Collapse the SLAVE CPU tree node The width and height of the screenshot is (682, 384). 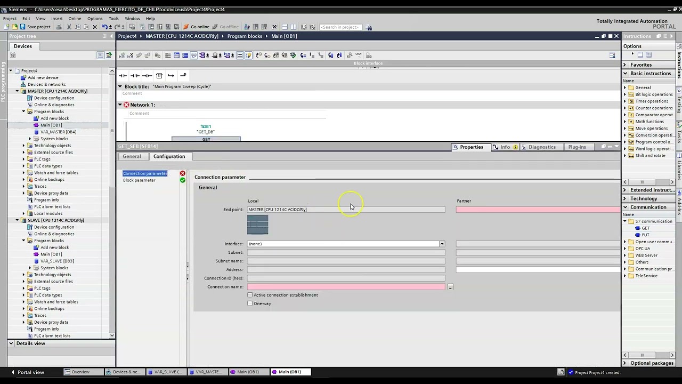tap(17, 220)
